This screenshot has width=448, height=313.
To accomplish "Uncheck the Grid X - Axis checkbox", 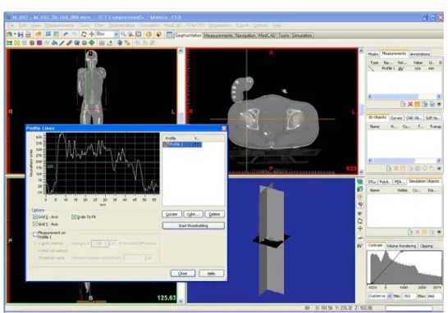I will coord(35,217).
